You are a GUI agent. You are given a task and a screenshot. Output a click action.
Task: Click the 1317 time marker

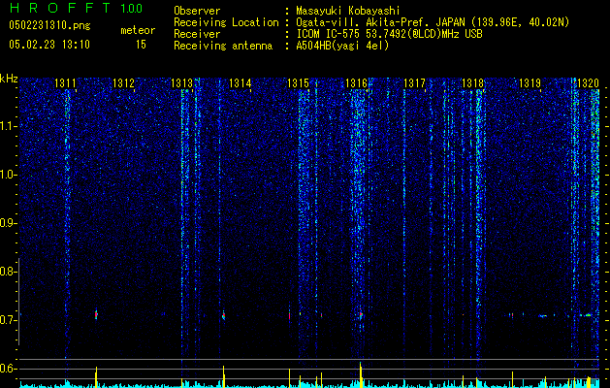(x=415, y=82)
